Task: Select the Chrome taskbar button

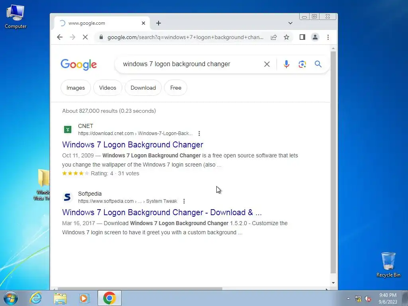Action: 110,298
